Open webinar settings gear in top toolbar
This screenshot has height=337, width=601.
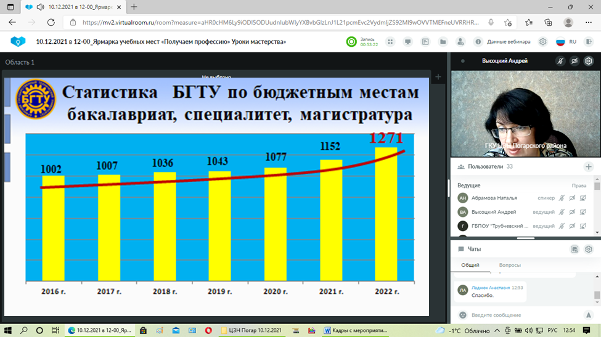(x=542, y=42)
